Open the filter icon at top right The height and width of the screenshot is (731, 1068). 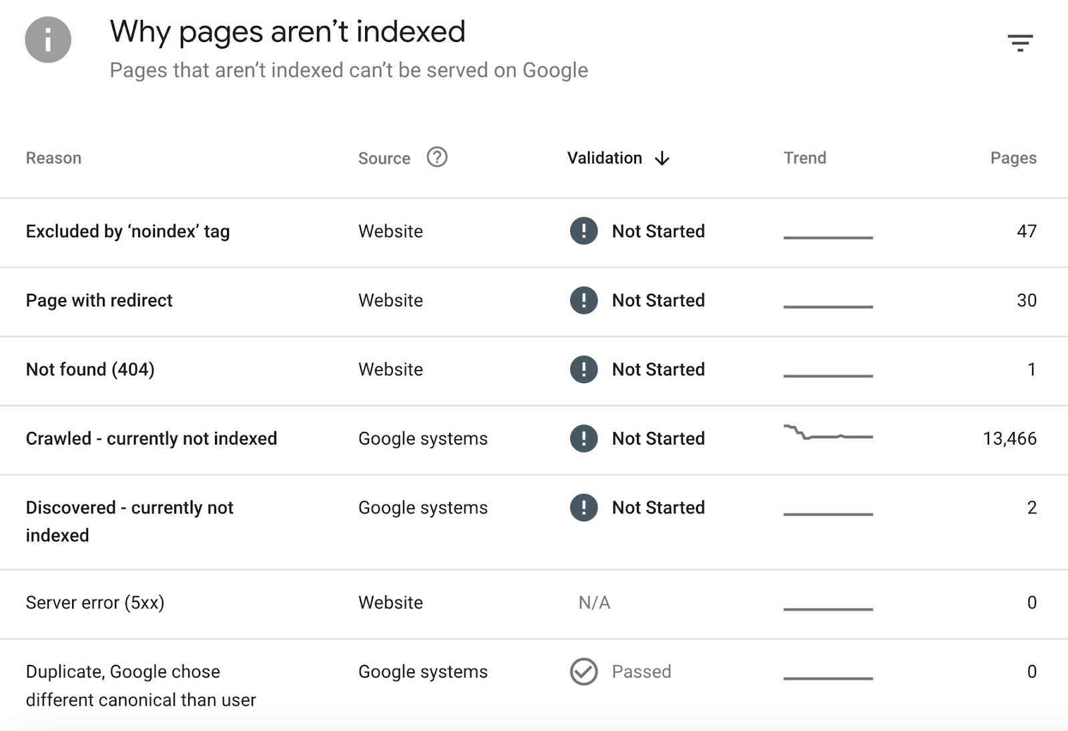click(1021, 43)
